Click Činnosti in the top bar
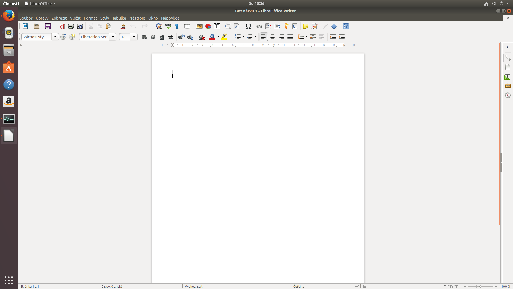This screenshot has height=289, width=513. (x=11, y=3)
